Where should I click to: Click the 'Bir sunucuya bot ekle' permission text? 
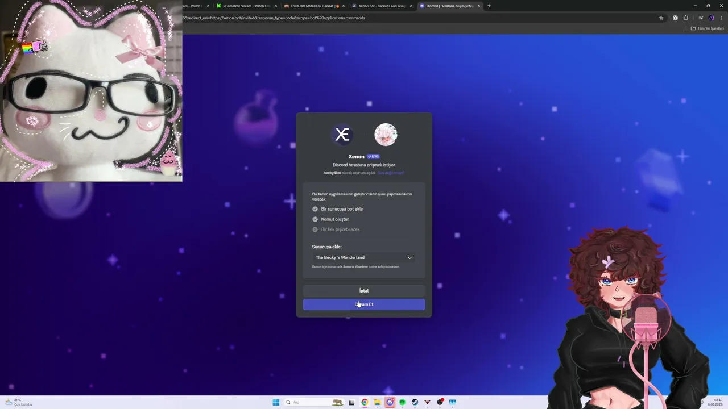tap(342, 209)
